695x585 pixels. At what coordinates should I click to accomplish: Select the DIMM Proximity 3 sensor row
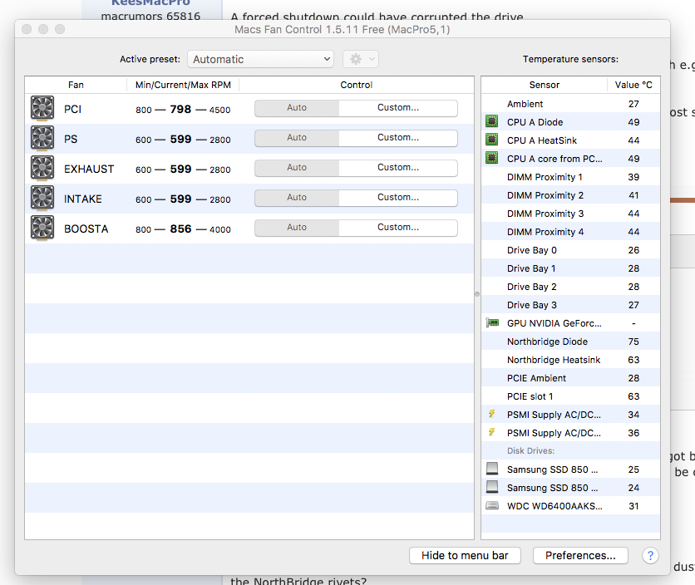point(570,214)
